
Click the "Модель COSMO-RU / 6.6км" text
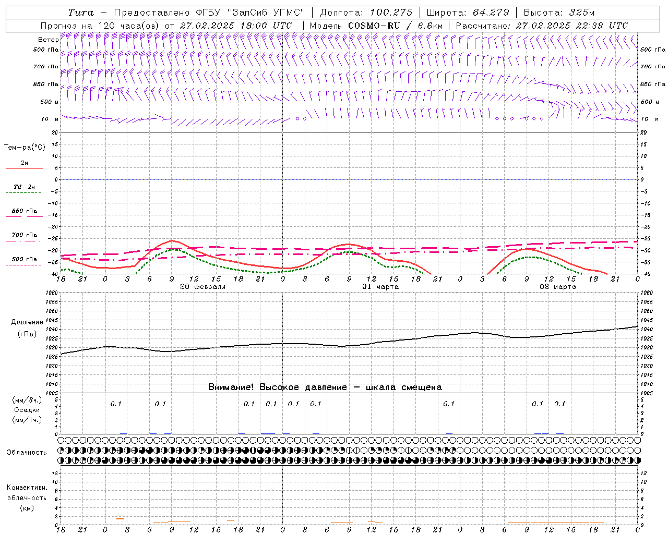[376, 26]
